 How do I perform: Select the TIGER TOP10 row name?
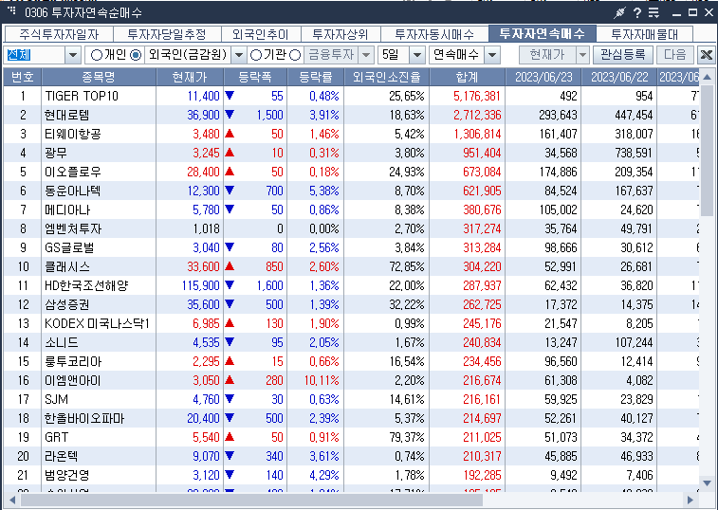pyautogui.click(x=82, y=96)
